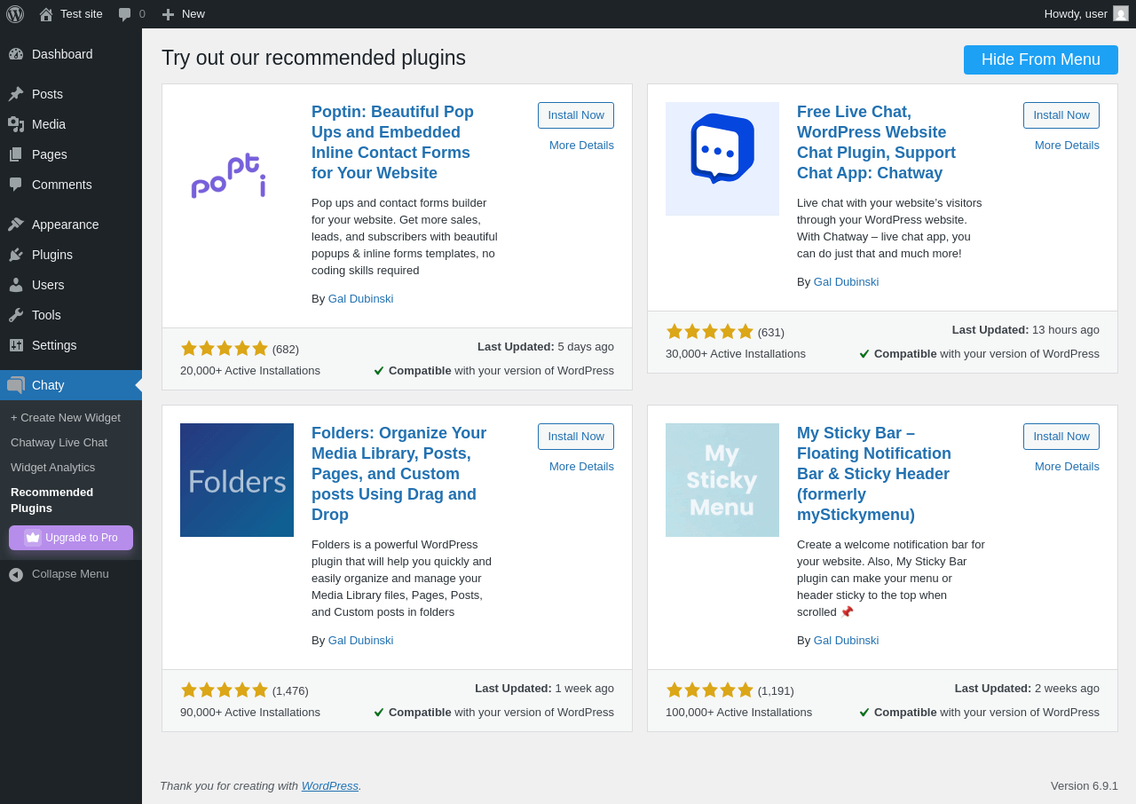Expand the Appearance menu
The width and height of the screenshot is (1136, 804).
[x=65, y=225]
